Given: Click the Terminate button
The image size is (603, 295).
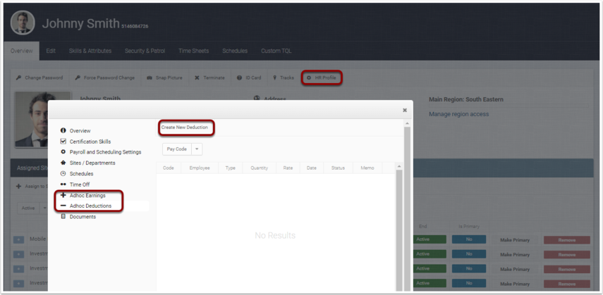Looking at the screenshot, I should point(209,77).
